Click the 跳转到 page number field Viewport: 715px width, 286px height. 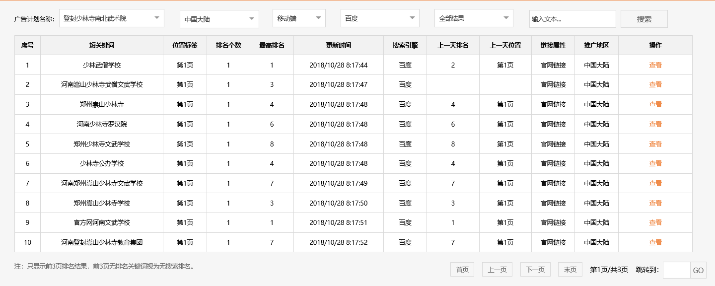(676, 270)
